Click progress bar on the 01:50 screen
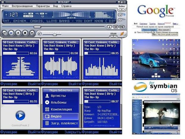The image size is (185, 139). click(x=57, y=53)
